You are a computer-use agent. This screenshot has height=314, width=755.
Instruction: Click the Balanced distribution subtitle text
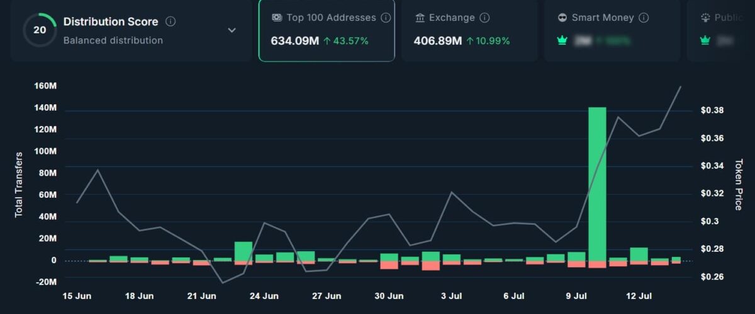click(x=113, y=41)
